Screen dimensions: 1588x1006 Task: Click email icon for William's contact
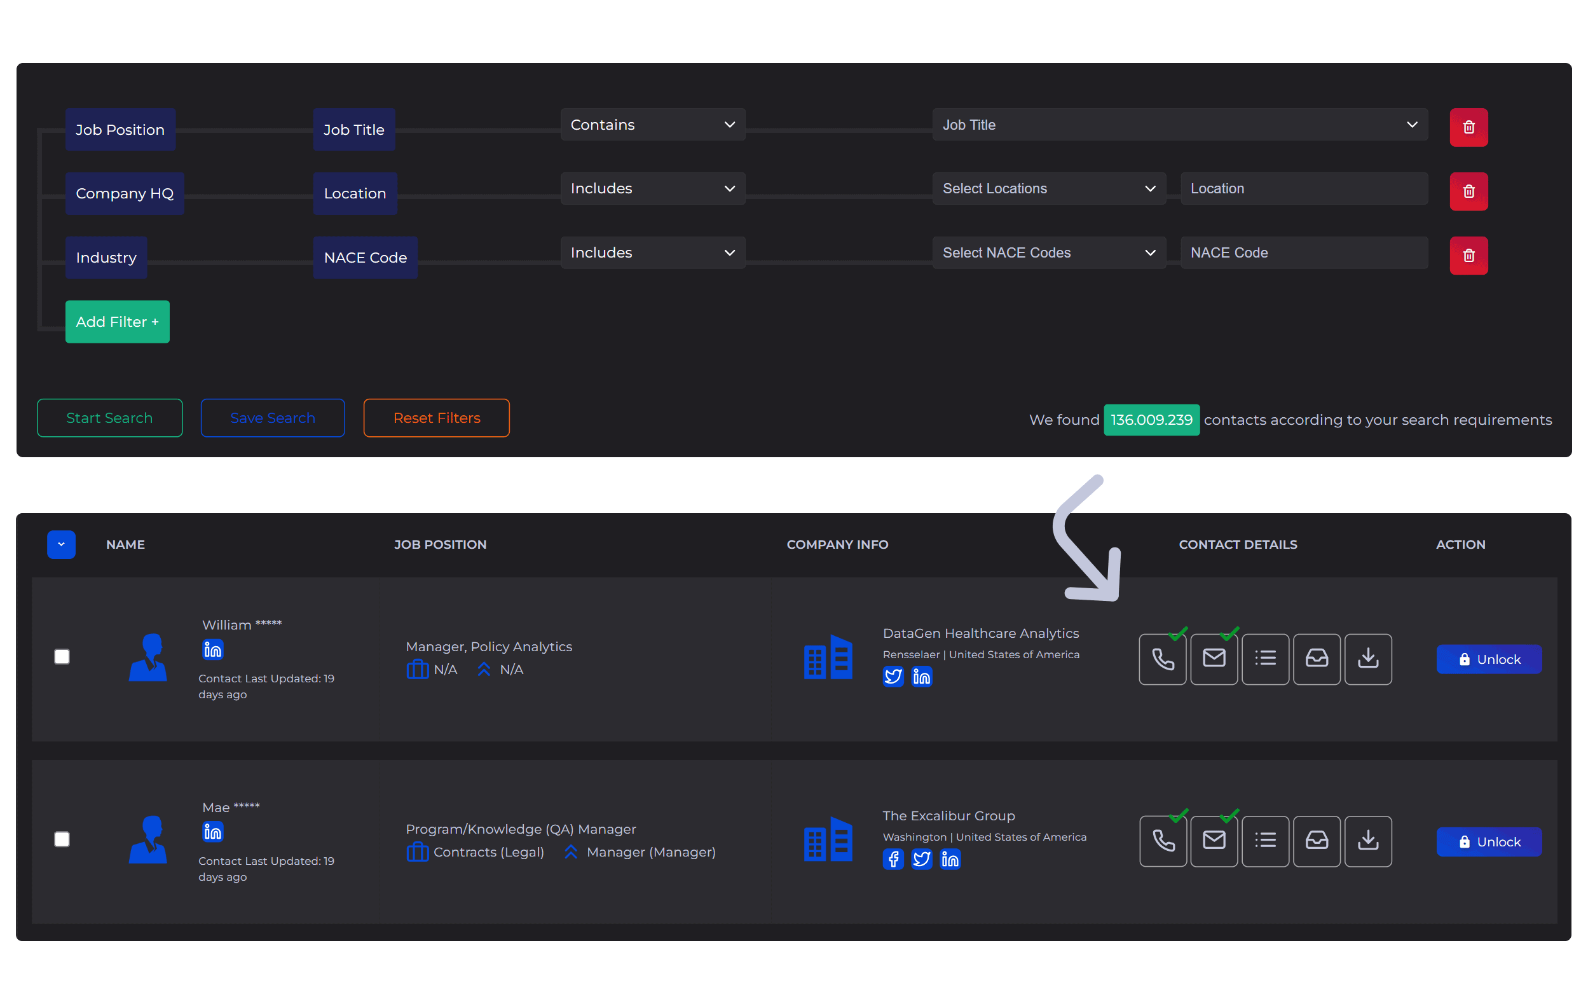tap(1214, 659)
